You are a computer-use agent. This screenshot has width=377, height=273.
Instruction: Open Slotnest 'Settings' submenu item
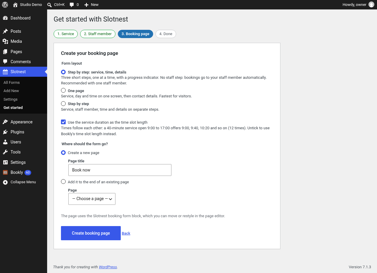click(11, 99)
